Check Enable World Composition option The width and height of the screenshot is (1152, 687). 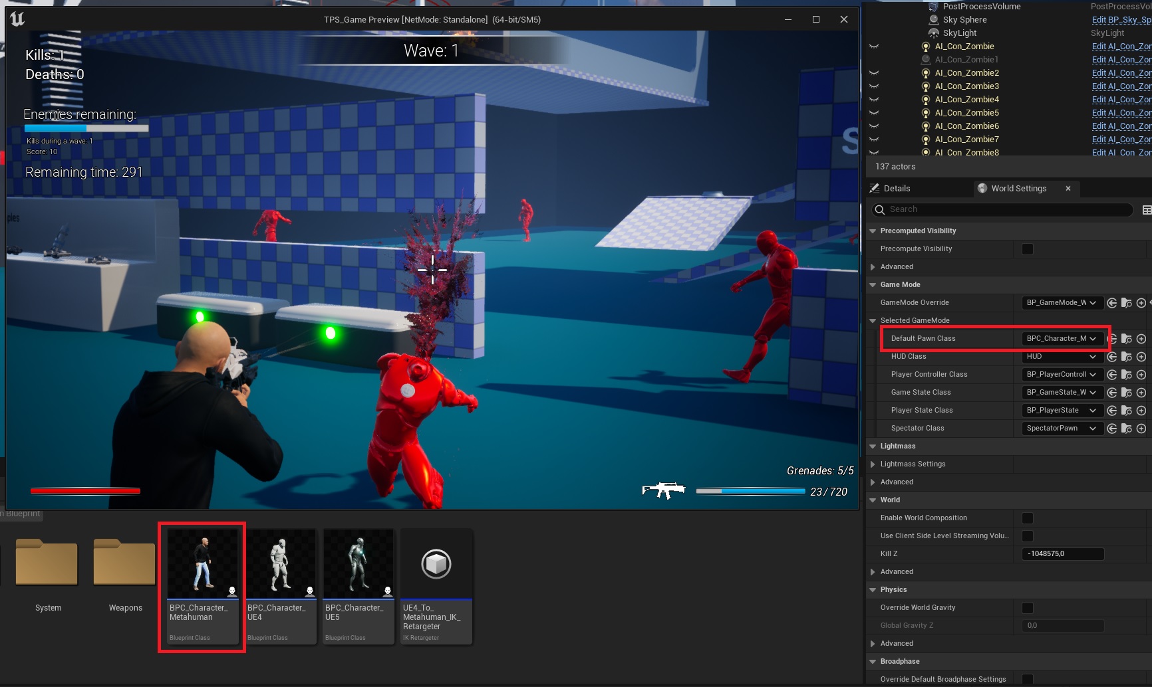coord(1028,518)
